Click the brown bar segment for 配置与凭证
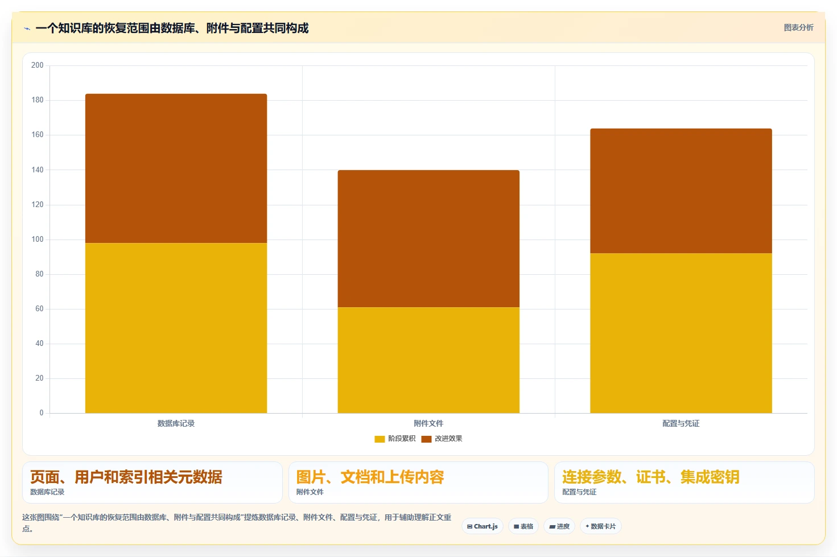This screenshot has height=557, width=837. click(681, 191)
